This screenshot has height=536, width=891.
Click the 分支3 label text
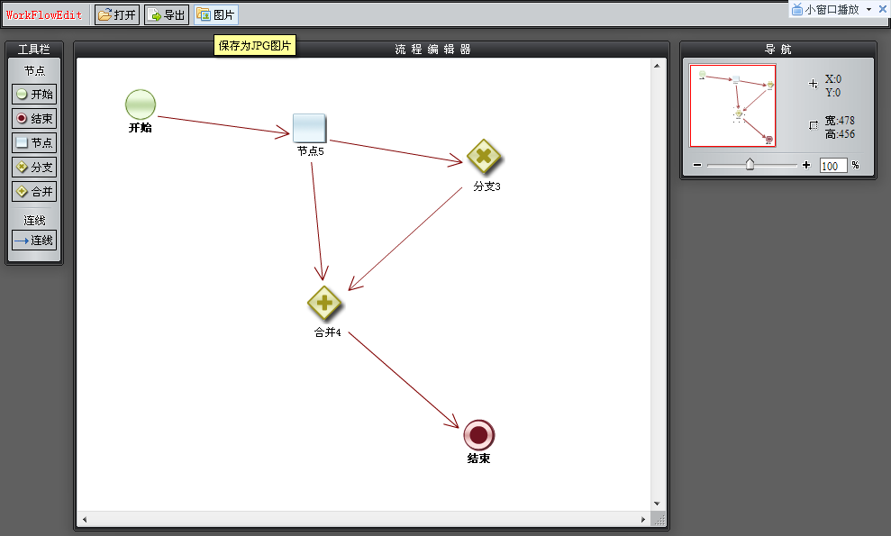coord(487,186)
